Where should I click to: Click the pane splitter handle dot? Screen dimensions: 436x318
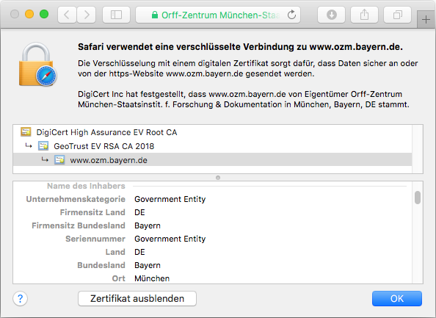218,178
